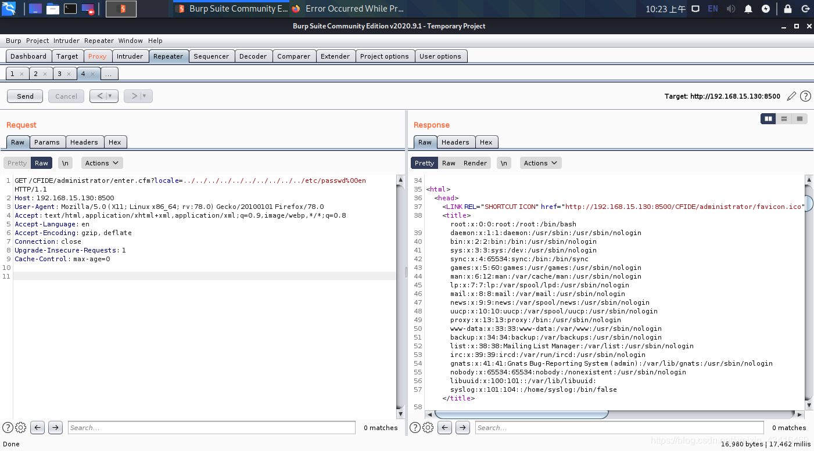The image size is (814, 451).
Task: Open help icon below the Response pane
Action: (415, 428)
